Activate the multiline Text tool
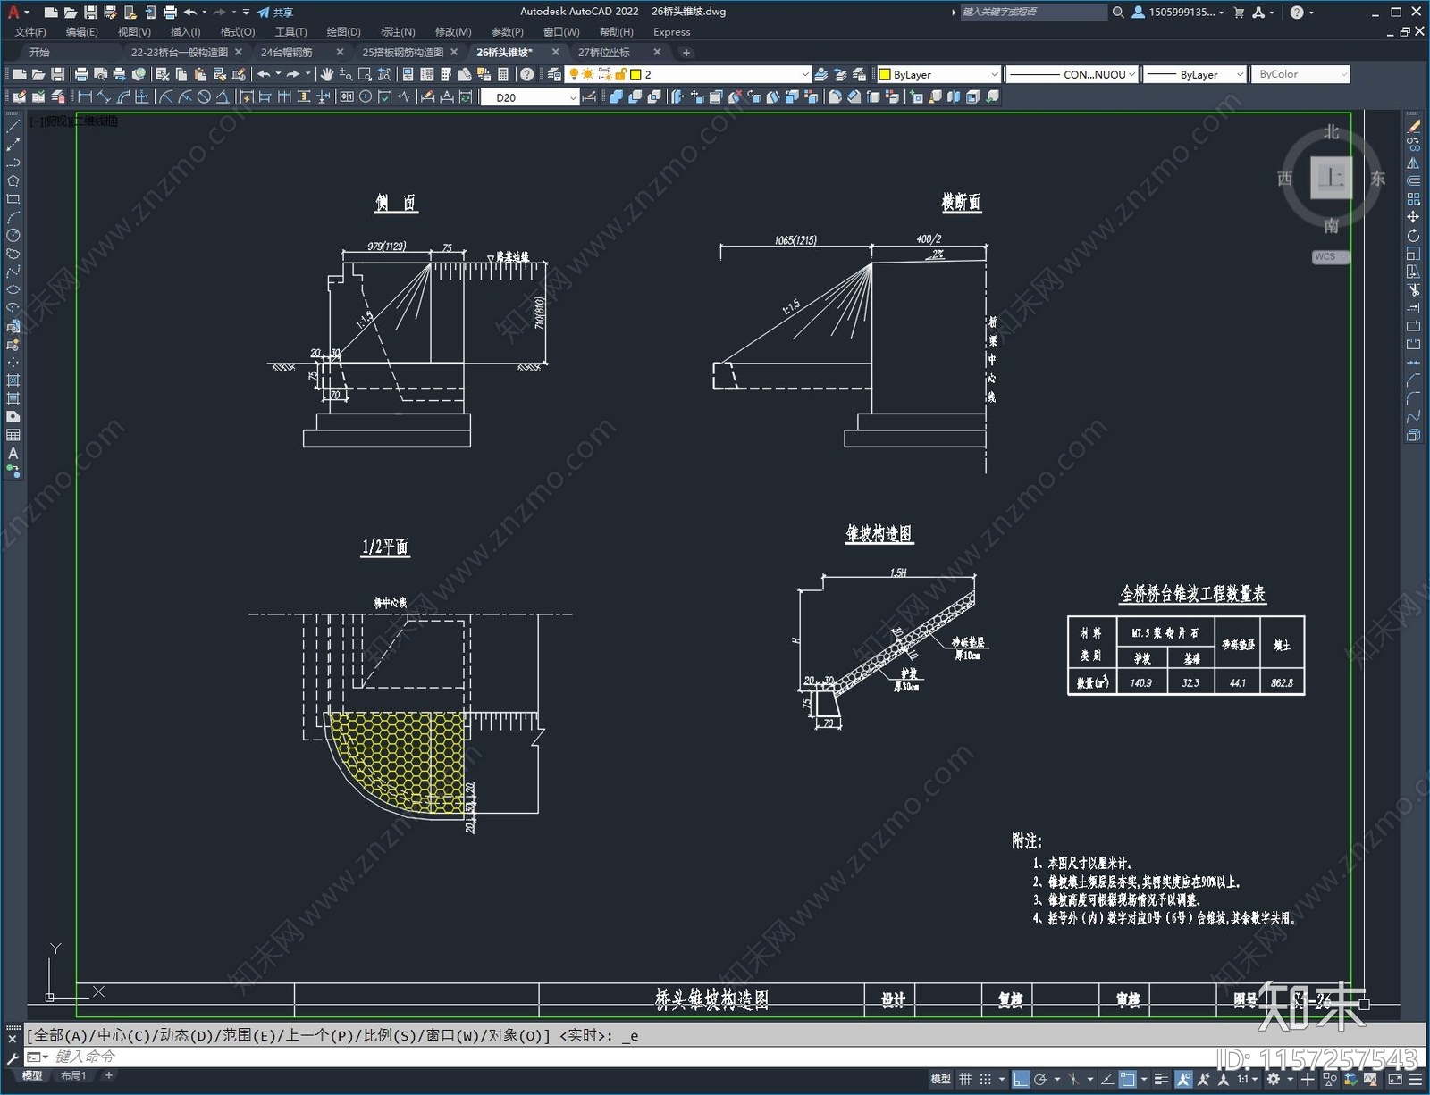1430x1095 pixels. pyautogui.click(x=13, y=454)
